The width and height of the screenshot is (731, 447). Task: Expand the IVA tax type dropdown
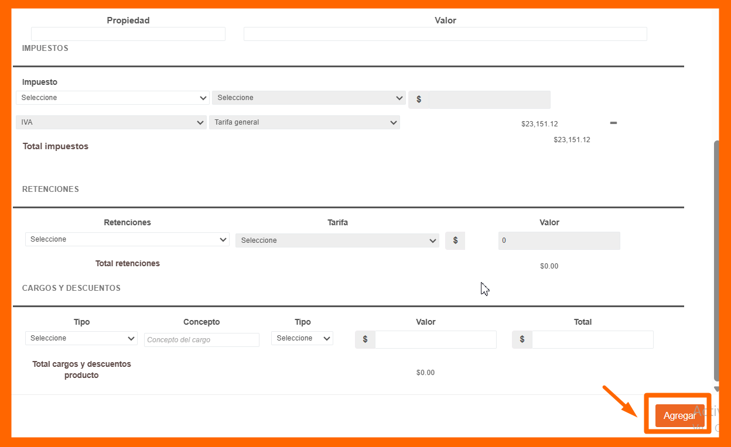(111, 122)
